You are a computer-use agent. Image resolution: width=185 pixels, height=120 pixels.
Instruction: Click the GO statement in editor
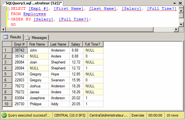(x=13, y=25)
